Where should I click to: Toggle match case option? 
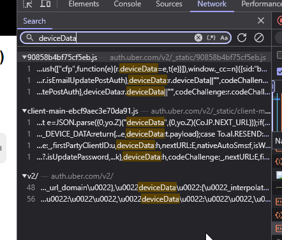pos(224,38)
